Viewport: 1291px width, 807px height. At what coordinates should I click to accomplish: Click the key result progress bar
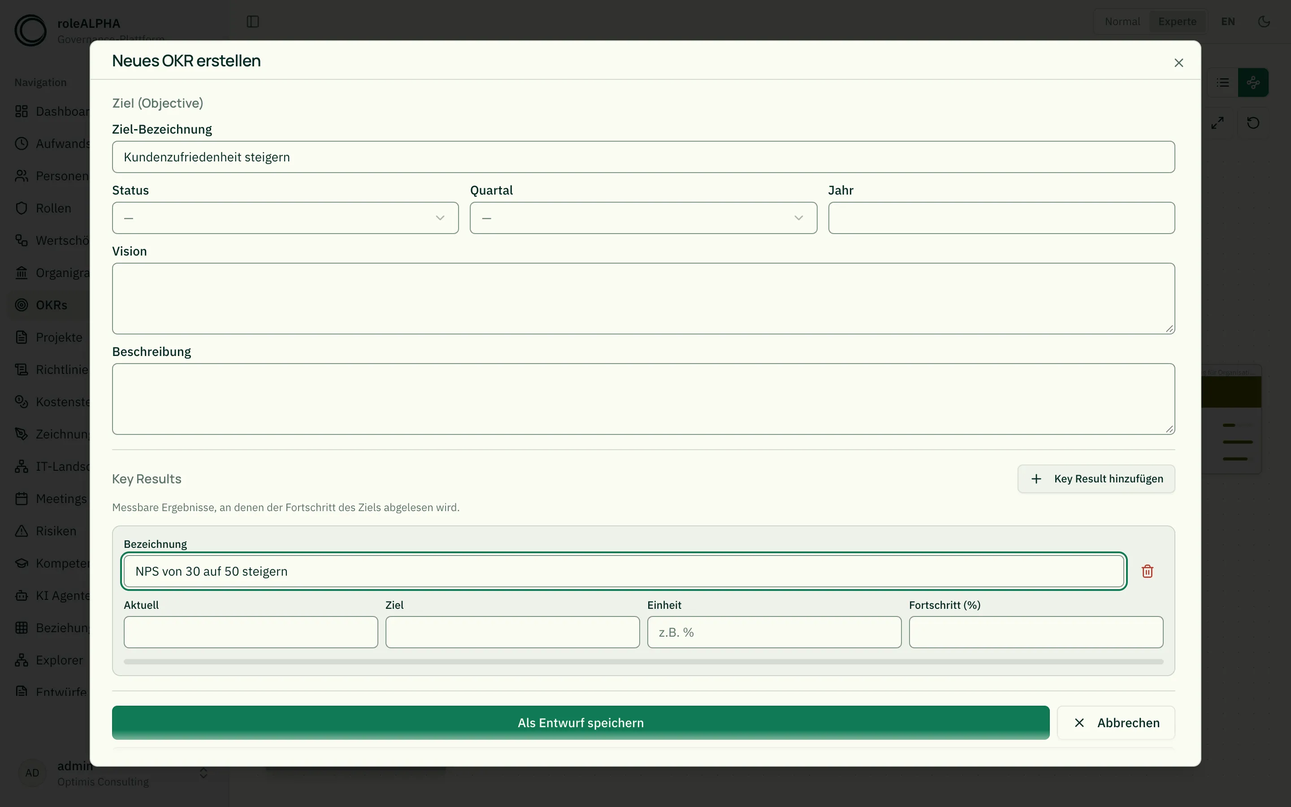pos(643,662)
